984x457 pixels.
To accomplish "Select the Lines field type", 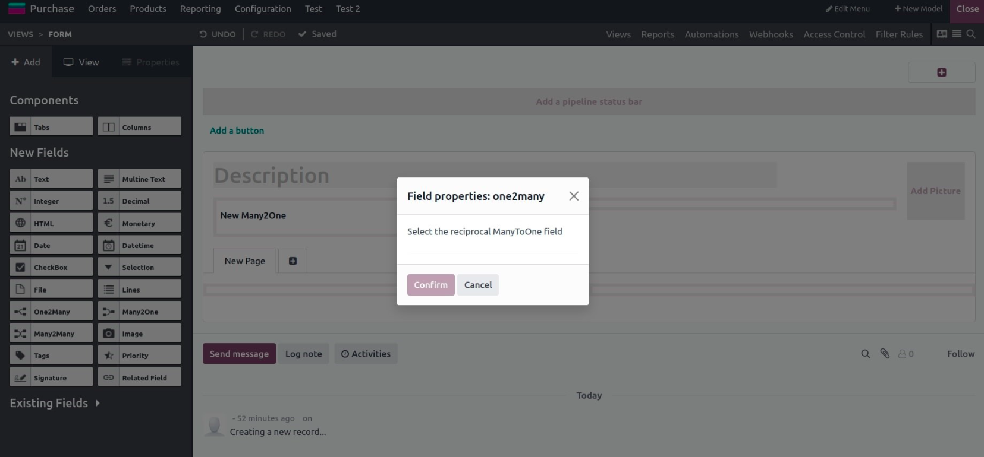I will (x=140, y=289).
